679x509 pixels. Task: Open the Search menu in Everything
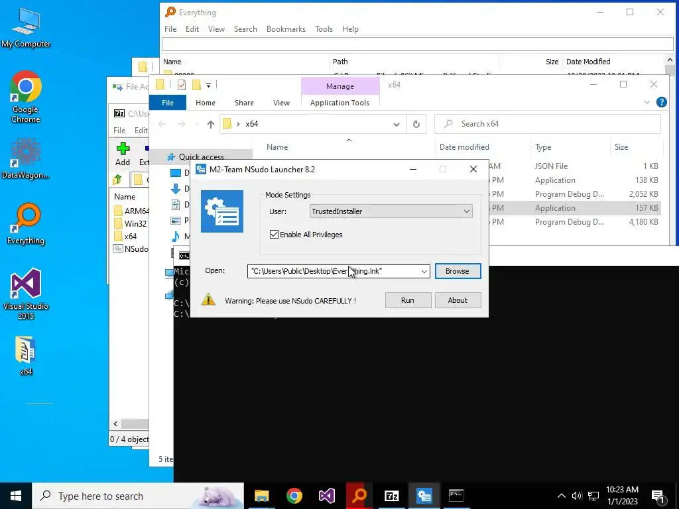(245, 29)
